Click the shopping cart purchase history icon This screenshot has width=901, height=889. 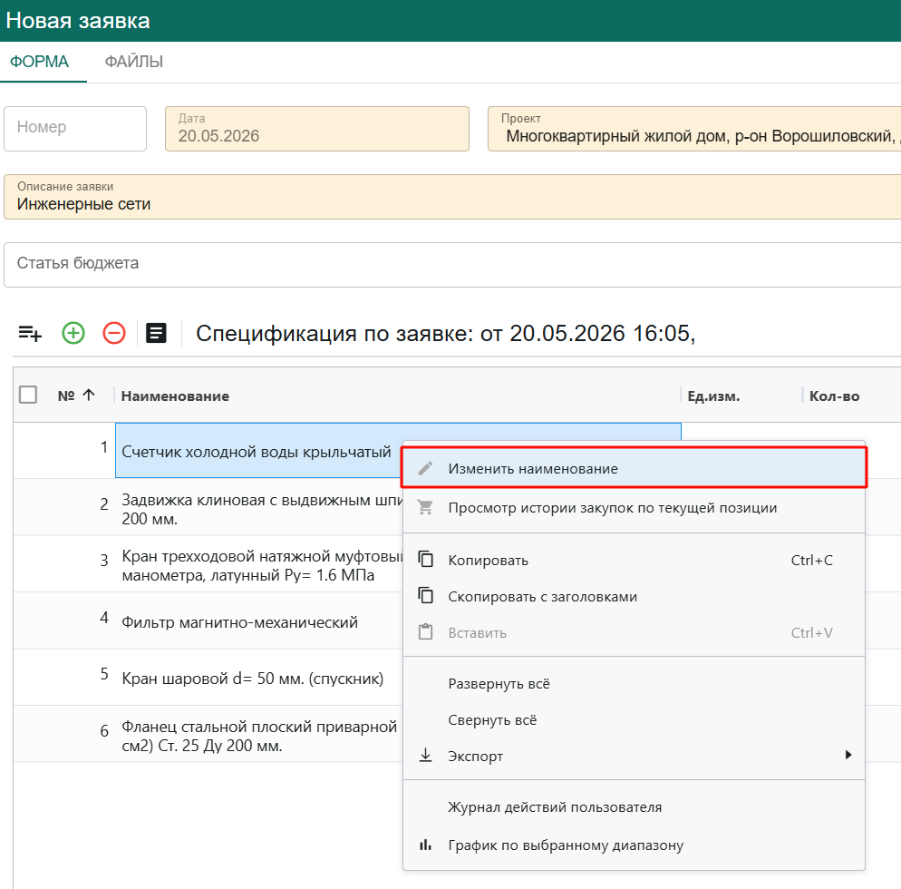[426, 507]
